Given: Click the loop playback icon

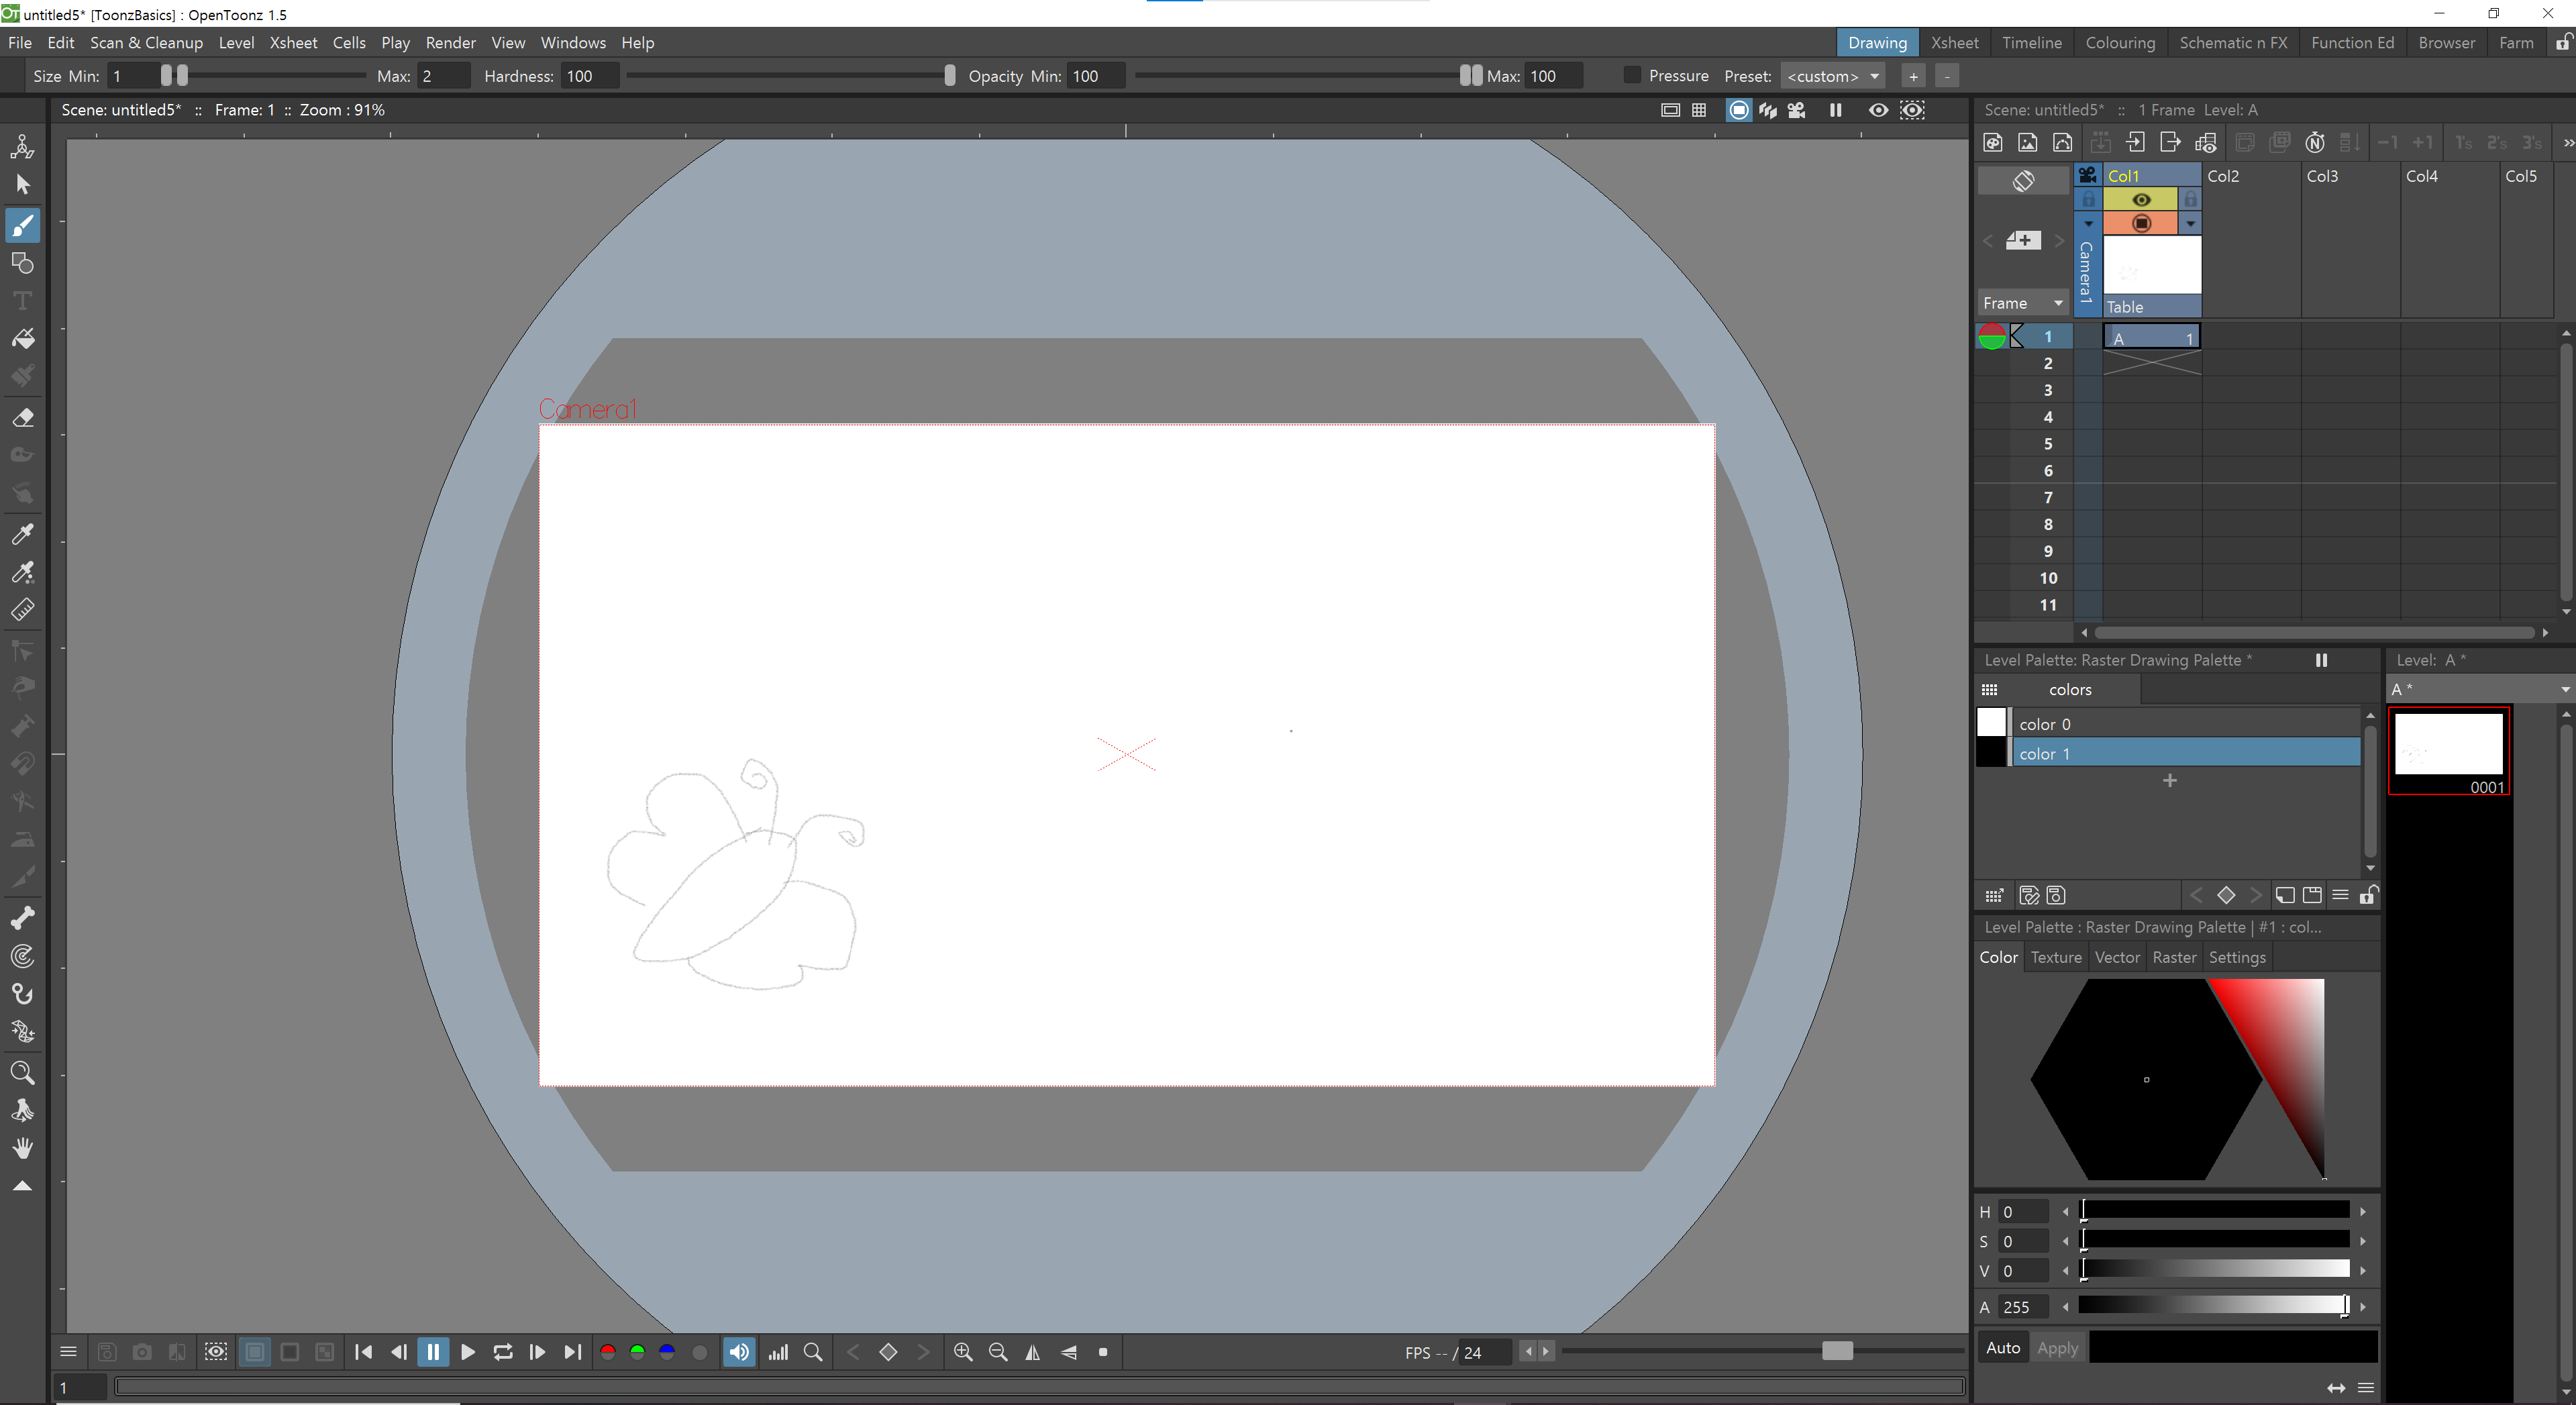Looking at the screenshot, I should tap(503, 1352).
